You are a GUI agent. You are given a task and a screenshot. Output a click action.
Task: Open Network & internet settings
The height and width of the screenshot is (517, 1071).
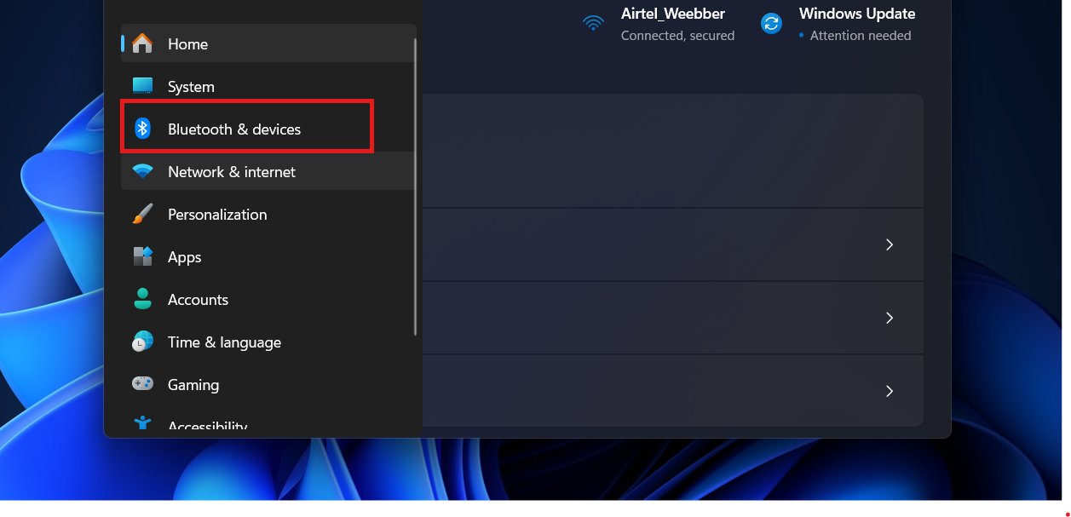[x=231, y=171]
